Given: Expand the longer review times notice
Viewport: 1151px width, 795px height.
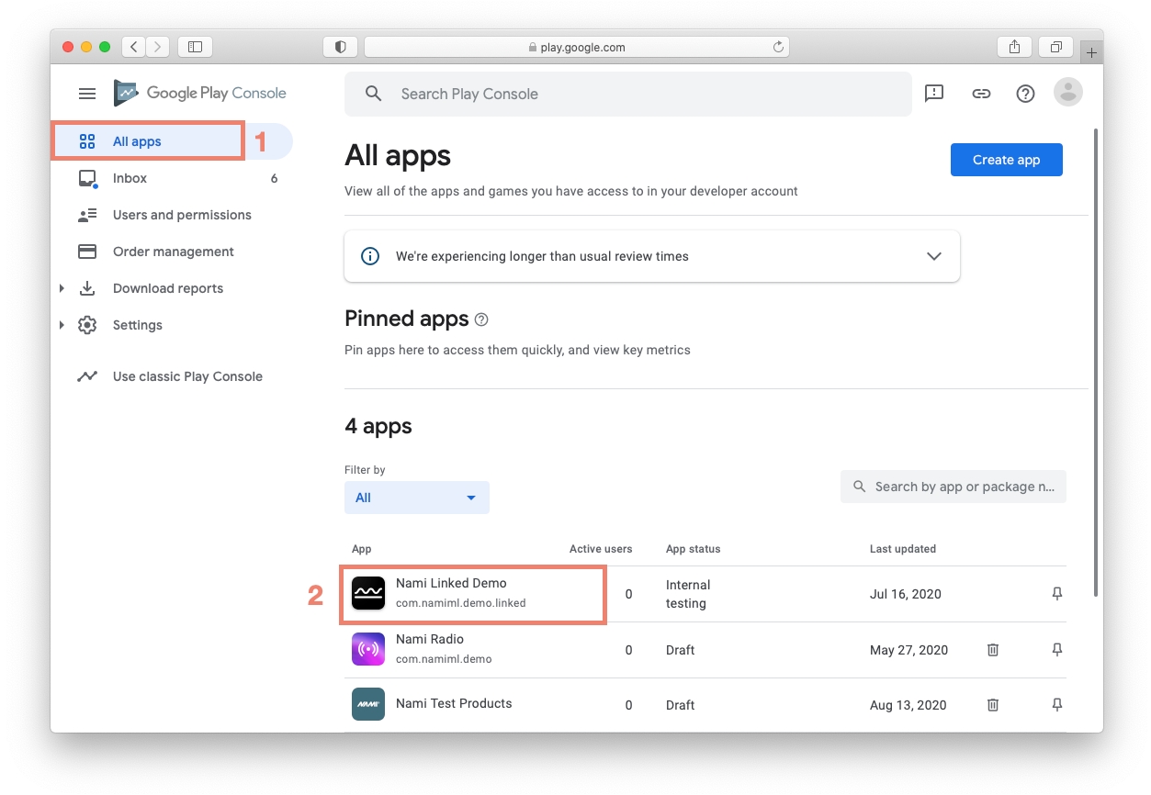Looking at the screenshot, I should 934,256.
